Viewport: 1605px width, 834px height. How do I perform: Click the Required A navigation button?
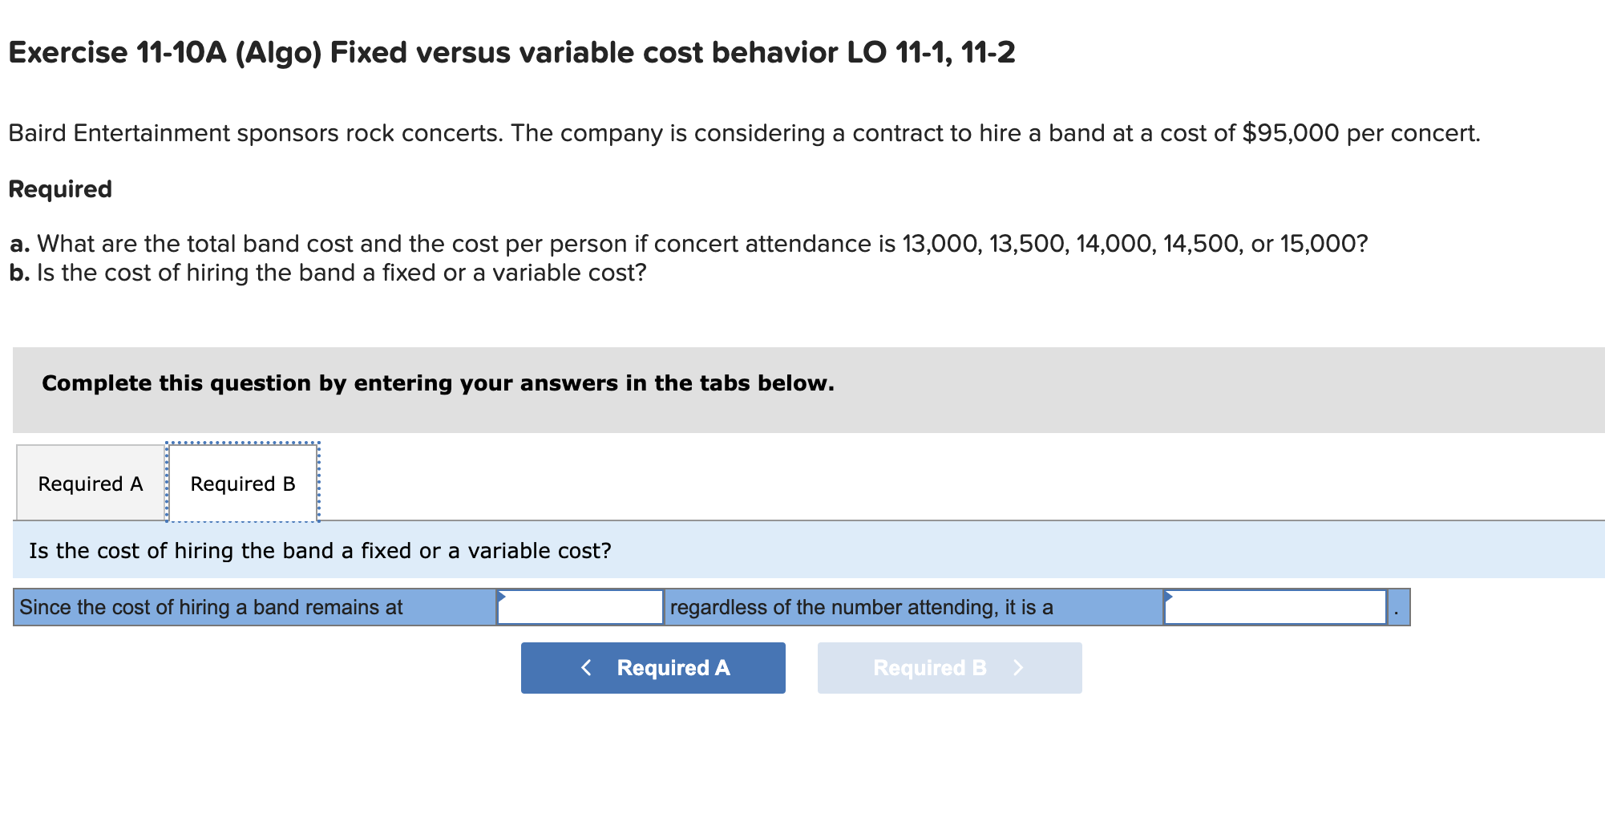[x=653, y=667]
